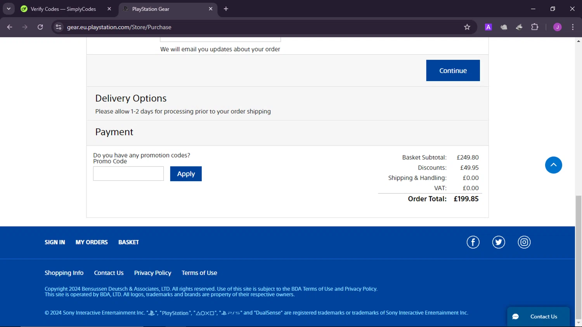Open site information icon in address bar
The image size is (582, 327).
pos(59,27)
